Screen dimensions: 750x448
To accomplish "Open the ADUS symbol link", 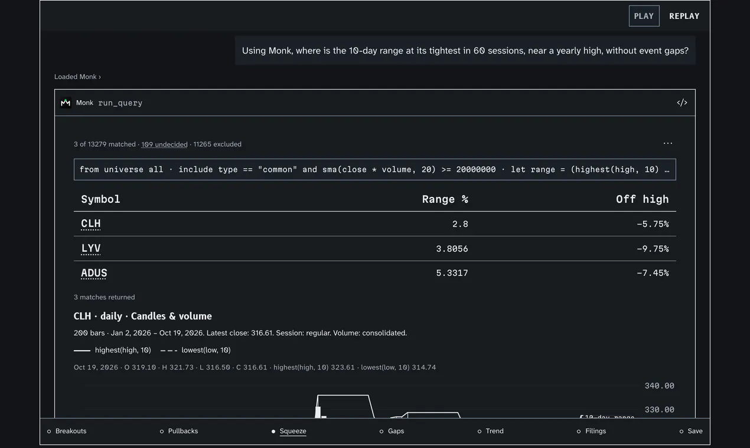I will (x=94, y=274).
